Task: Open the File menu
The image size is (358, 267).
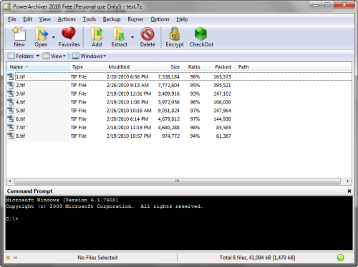Action: point(12,19)
